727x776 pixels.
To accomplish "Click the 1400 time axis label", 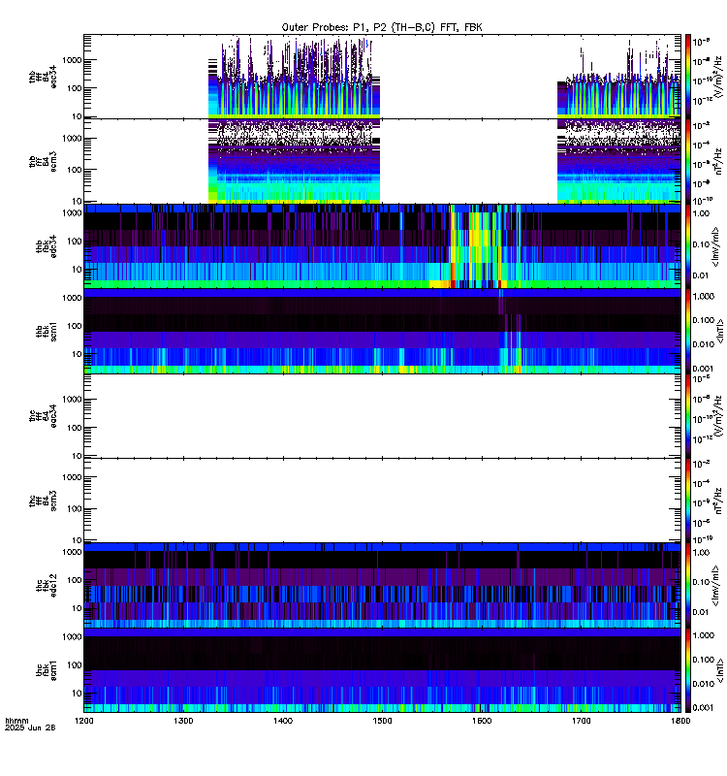I will [283, 721].
